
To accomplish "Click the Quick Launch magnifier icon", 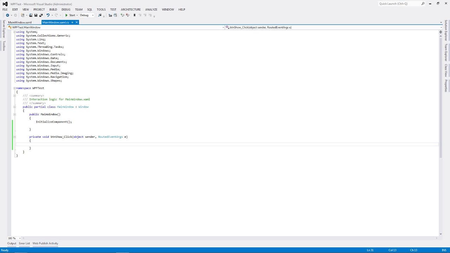I will click(x=423, y=4).
